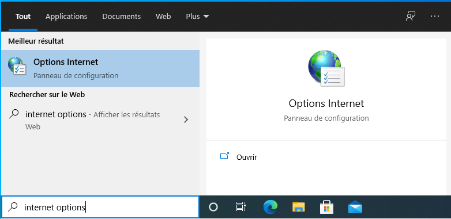Open Task View on the taskbar
The image size is (451, 219).
pos(240,207)
